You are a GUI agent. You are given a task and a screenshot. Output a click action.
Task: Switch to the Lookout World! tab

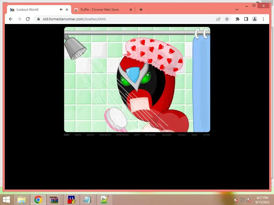[39, 10]
